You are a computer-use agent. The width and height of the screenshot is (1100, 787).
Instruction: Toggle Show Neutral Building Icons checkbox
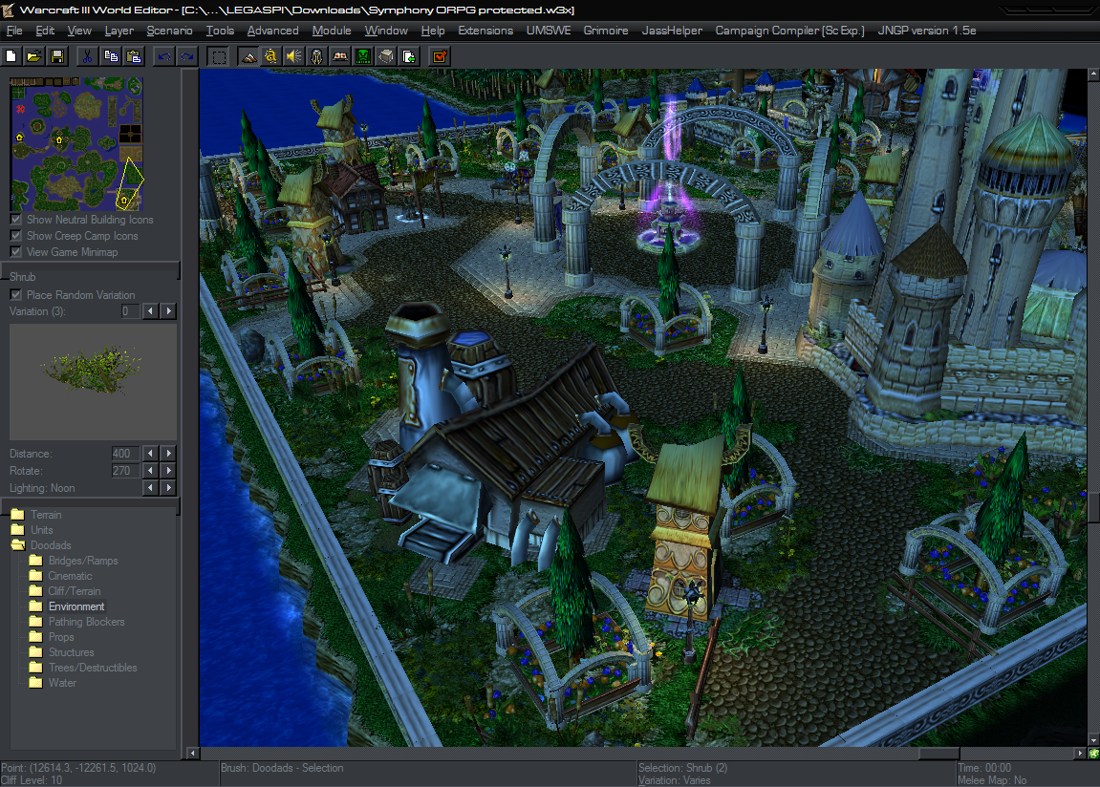tap(15, 220)
